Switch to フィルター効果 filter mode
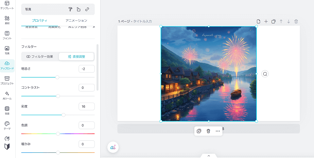This screenshot has width=314, height=158. pyautogui.click(x=40, y=56)
